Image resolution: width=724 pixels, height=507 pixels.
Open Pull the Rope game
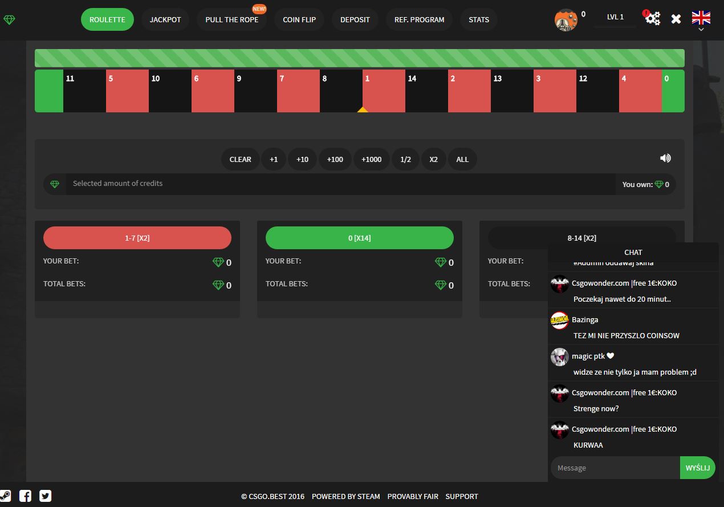click(231, 19)
